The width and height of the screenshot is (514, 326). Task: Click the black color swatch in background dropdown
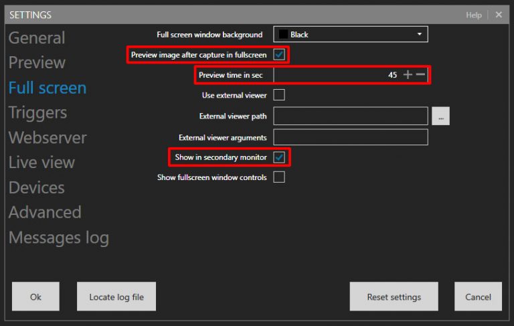pos(283,34)
